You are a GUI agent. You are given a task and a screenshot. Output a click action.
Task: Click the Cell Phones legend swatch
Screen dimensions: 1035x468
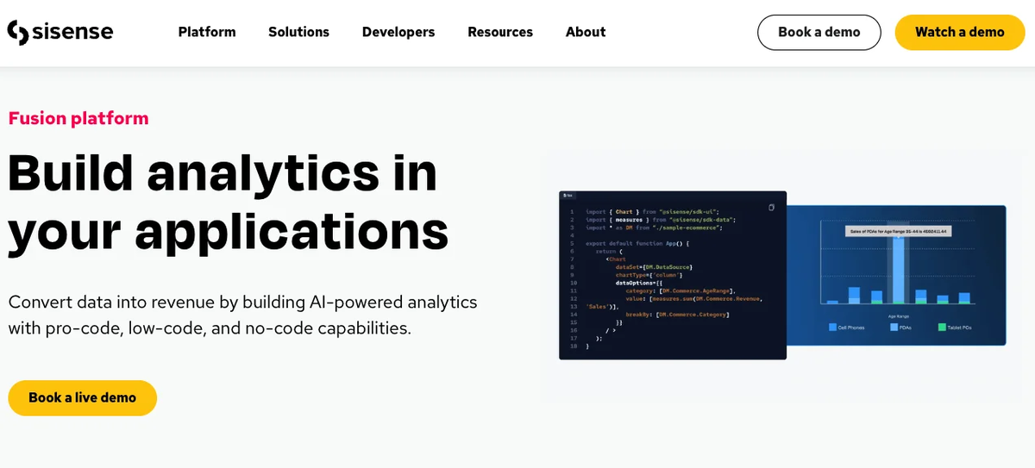832,328
